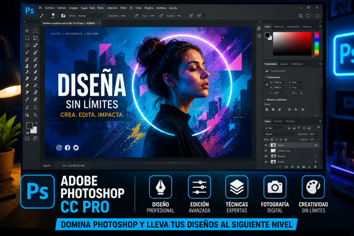The width and height of the screenshot is (354, 236).
Task: Open the Ventana menu
Action: 161,8
